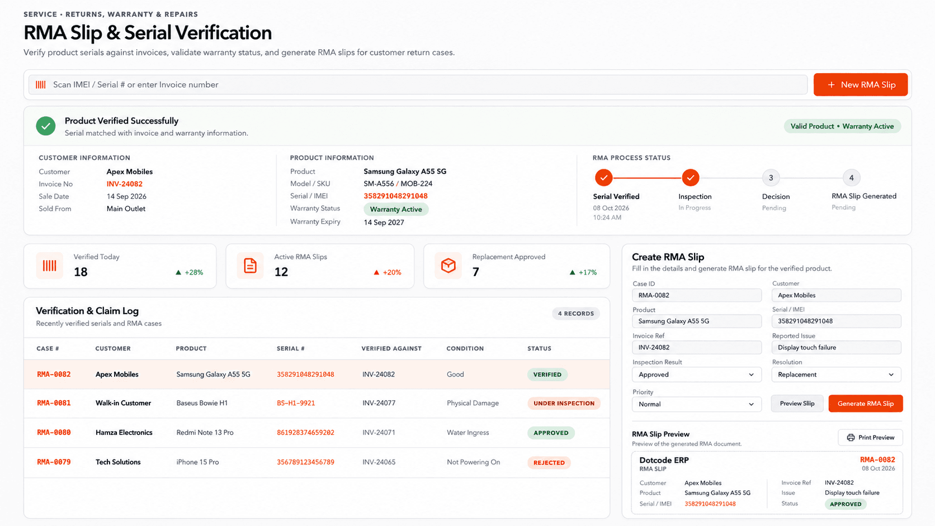Click the Valid Product • Warranty Active badge
The image size is (935, 526).
pyautogui.click(x=842, y=126)
